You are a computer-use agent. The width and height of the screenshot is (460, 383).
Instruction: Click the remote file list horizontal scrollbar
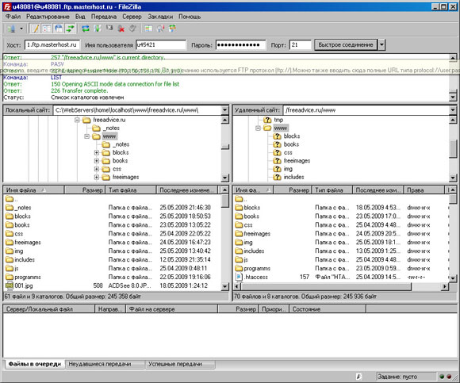tap(340, 286)
